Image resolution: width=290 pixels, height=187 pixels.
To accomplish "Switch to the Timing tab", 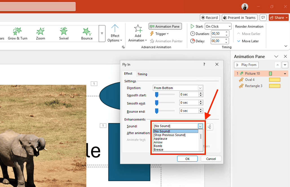I will tap(142, 74).
